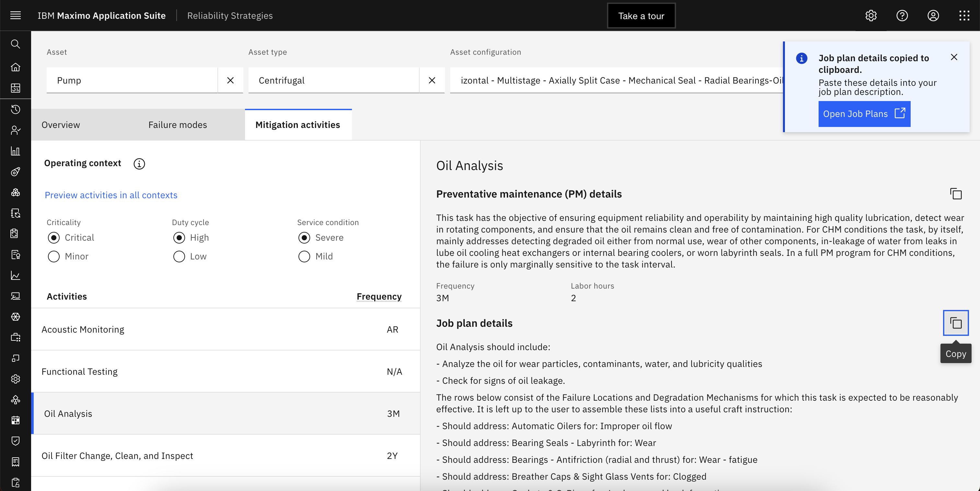Open the hexagon wheel sidebar icon
980x491 pixels.
point(15,317)
